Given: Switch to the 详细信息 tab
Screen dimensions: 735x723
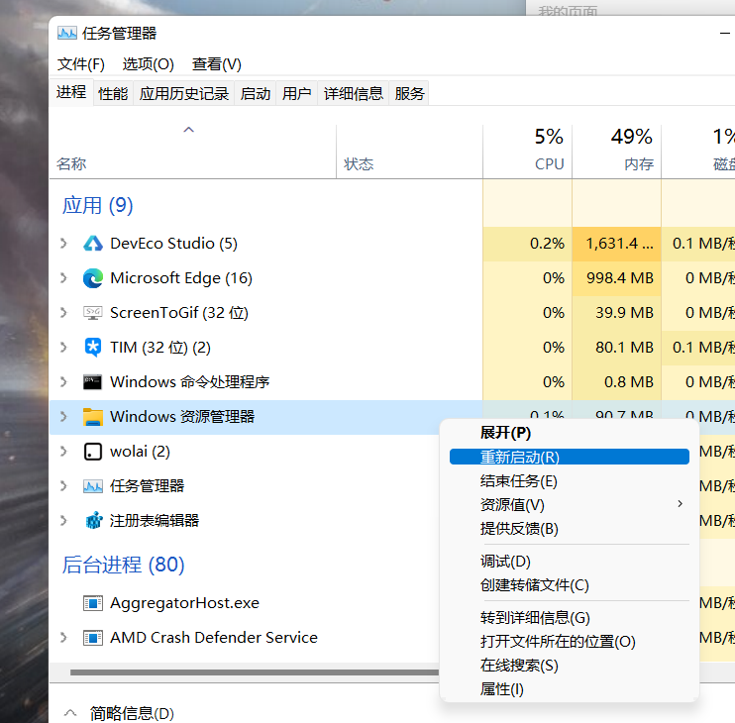Looking at the screenshot, I should click(x=354, y=93).
